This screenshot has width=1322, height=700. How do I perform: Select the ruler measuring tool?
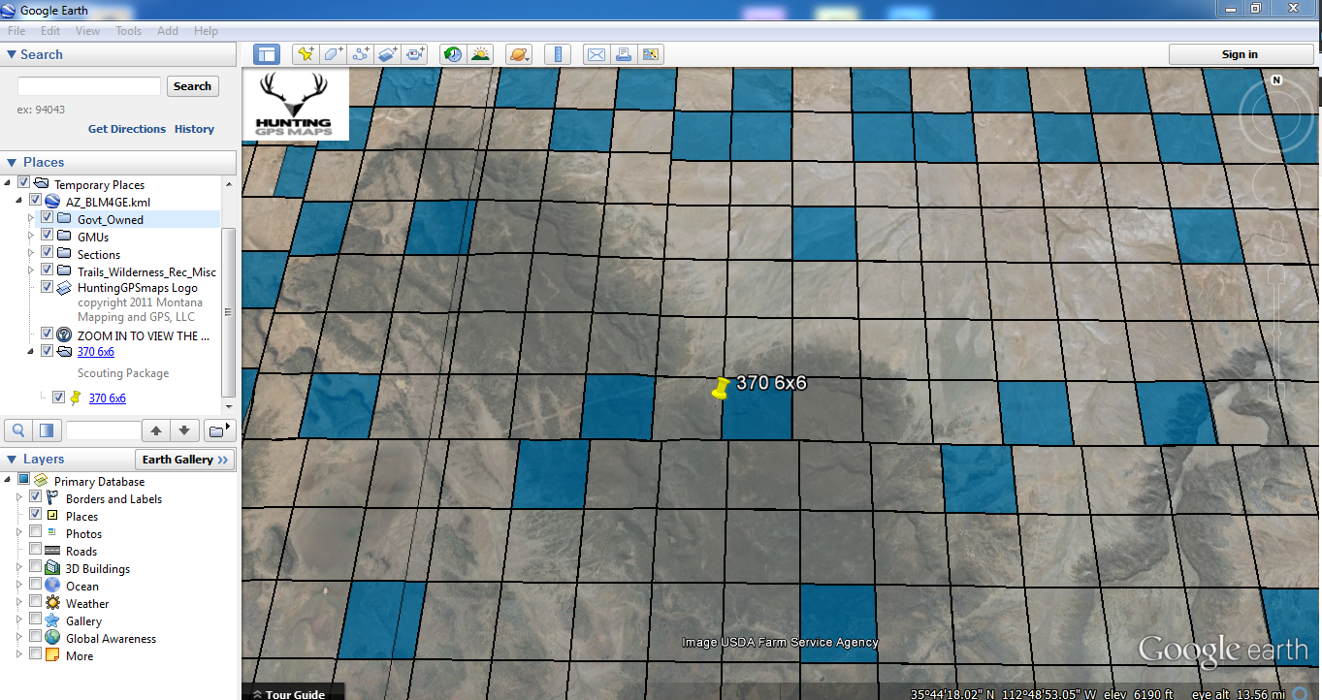557,54
